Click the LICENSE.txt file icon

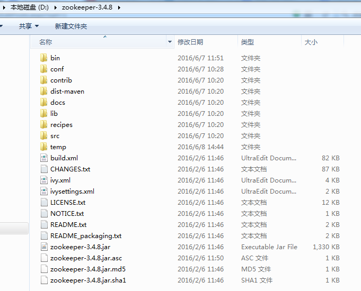click(44, 202)
